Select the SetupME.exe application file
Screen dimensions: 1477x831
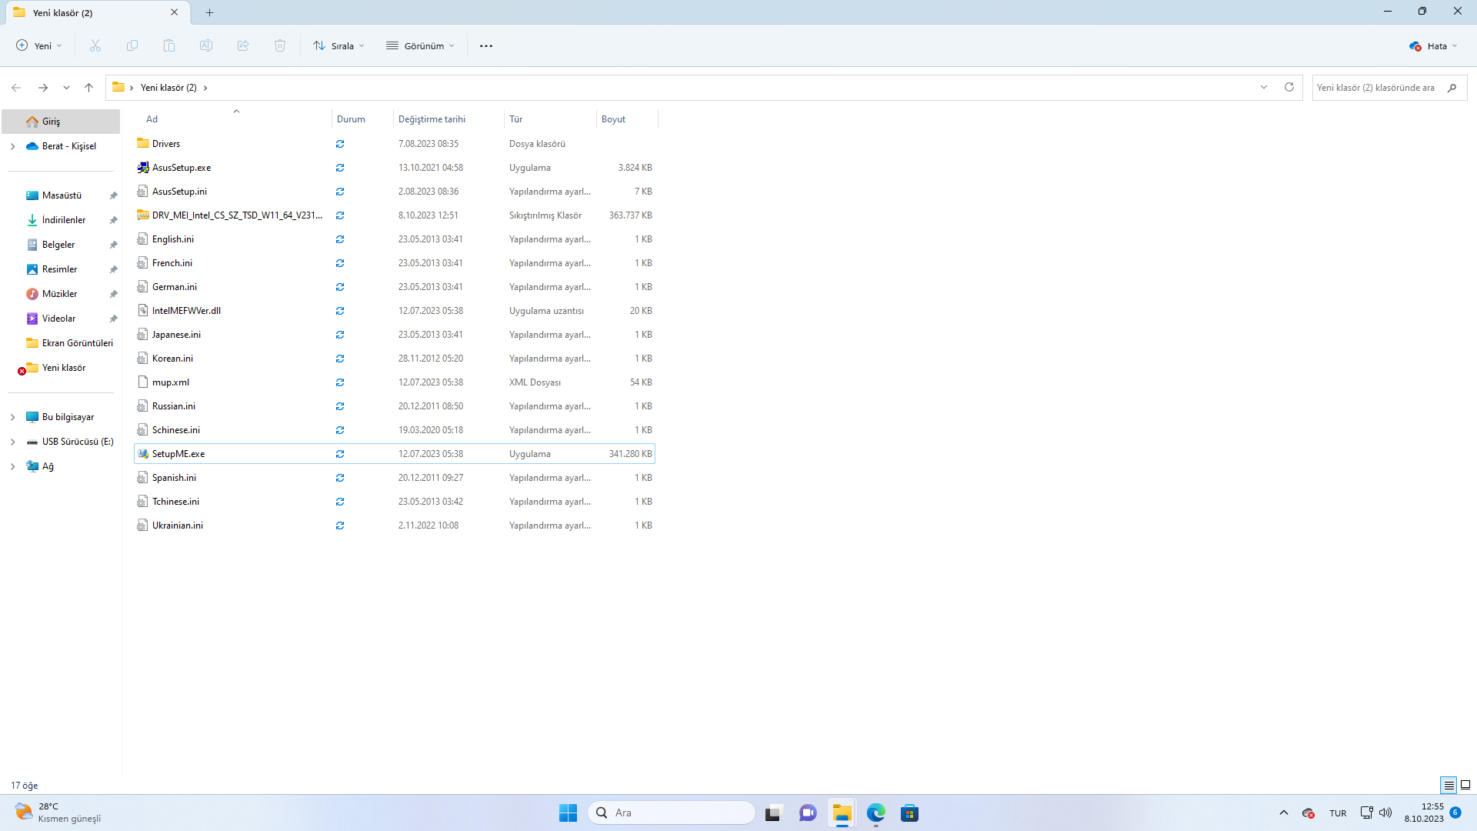coord(178,453)
